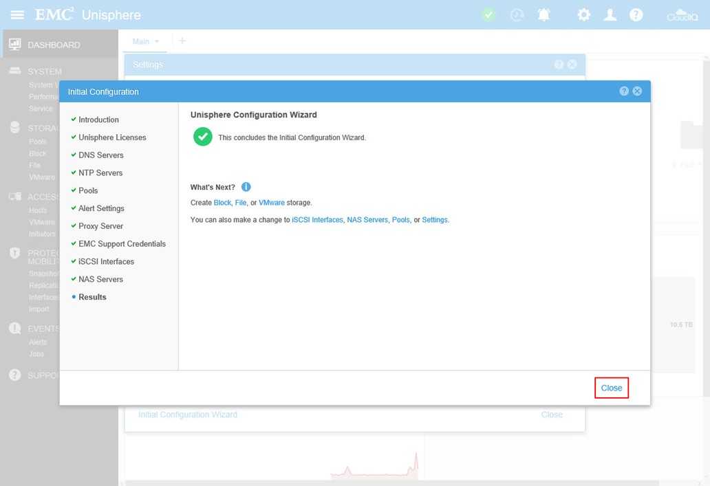Go to the Alert Settings step
The width and height of the screenshot is (710, 486).
click(x=101, y=208)
